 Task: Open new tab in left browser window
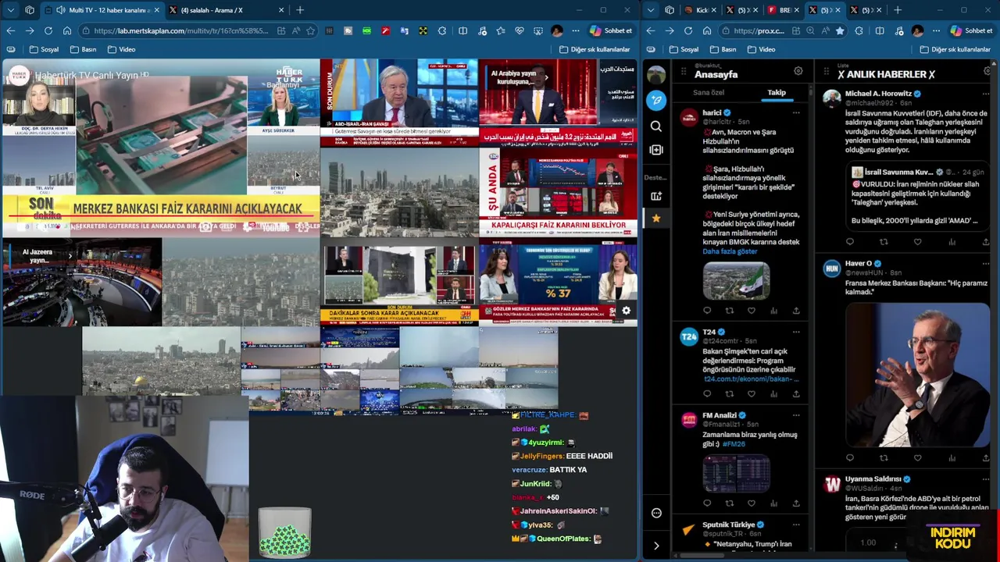pyautogui.click(x=300, y=10)
